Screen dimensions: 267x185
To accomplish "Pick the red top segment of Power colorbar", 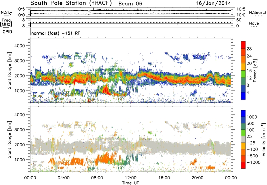I will pos(243,45).
